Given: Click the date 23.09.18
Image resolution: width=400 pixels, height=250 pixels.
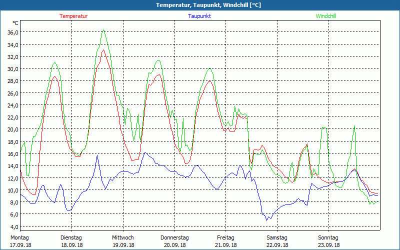Looking at the screenshot, I should point(329,245).
